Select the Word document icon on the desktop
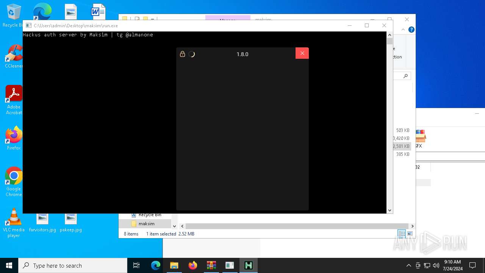The height and width of the screenshot is (273, 485). (98, 12)
